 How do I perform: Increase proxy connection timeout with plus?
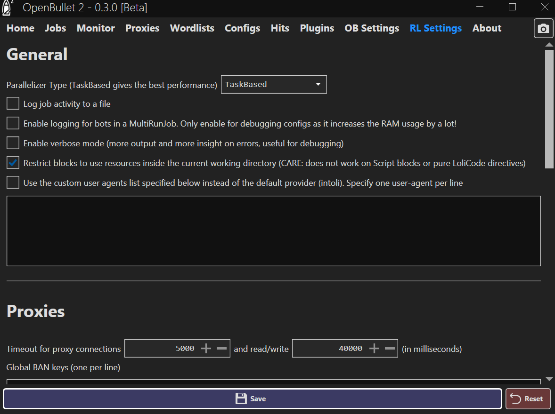[x=206, y=349]
